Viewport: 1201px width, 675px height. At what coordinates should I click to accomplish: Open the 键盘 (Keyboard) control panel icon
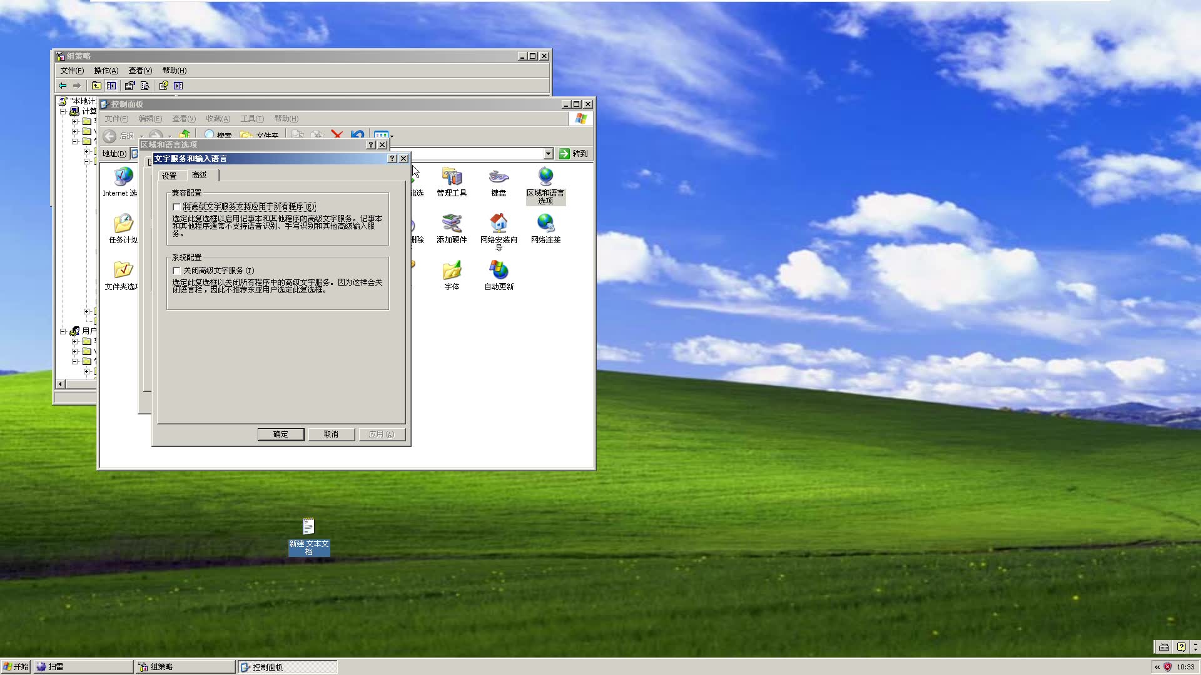[499, 177]
